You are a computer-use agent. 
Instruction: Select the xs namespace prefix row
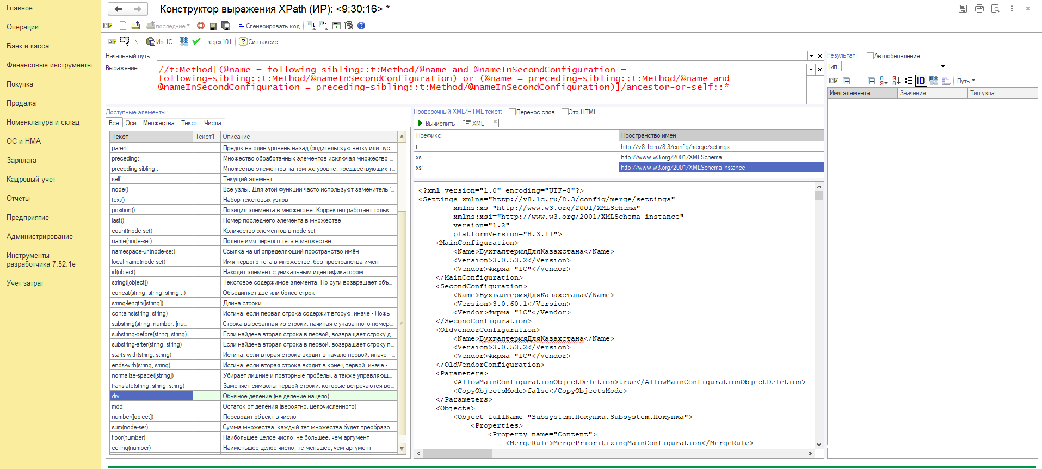tap(619, 157)
